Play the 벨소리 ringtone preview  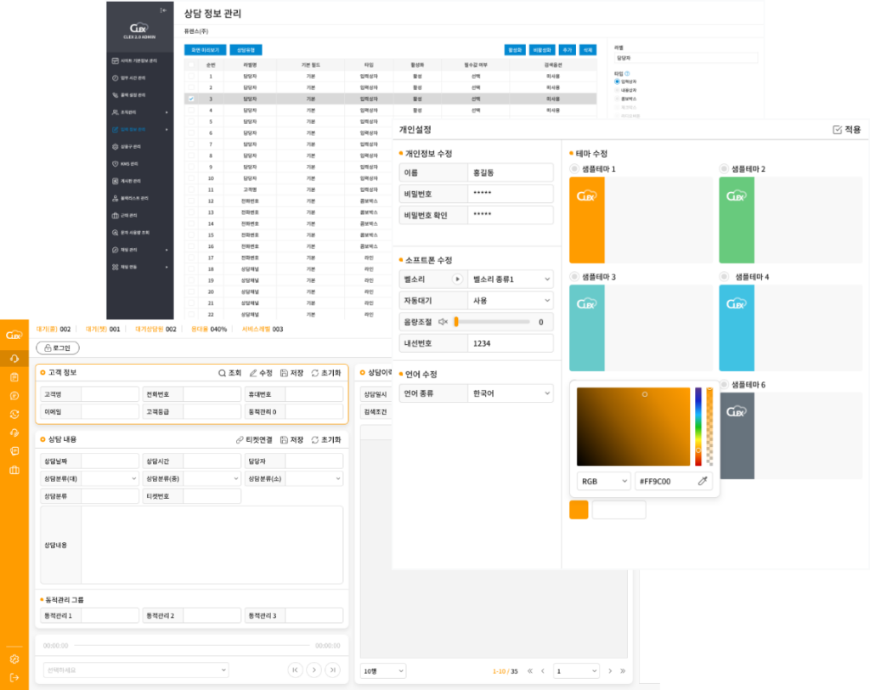click(x=457, y=279)
